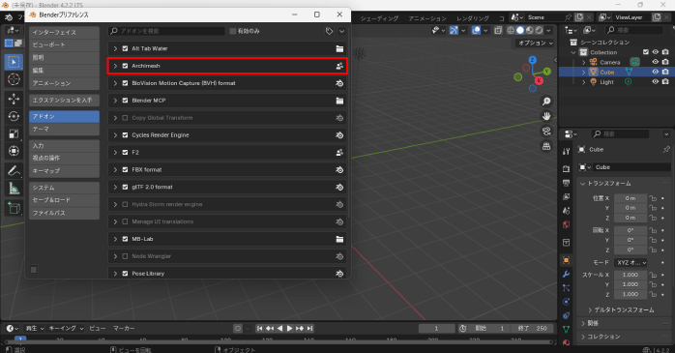
Task: Open the Render properties tab
Action: [566, 169]
